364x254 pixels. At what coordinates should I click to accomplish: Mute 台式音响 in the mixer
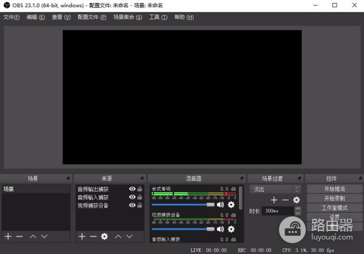coord(220,204)
